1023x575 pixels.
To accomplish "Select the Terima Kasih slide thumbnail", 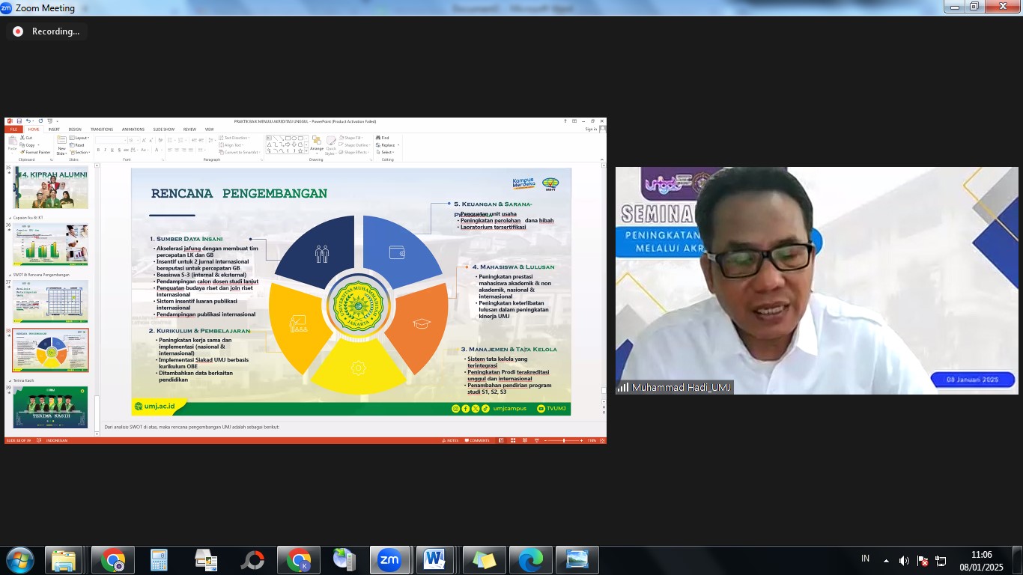I will [x=50, y=407].
